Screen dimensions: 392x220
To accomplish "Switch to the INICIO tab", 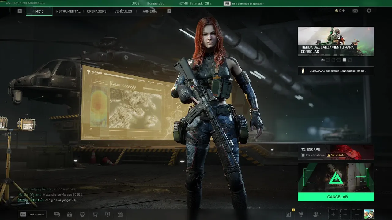I will tap(39, 11).
